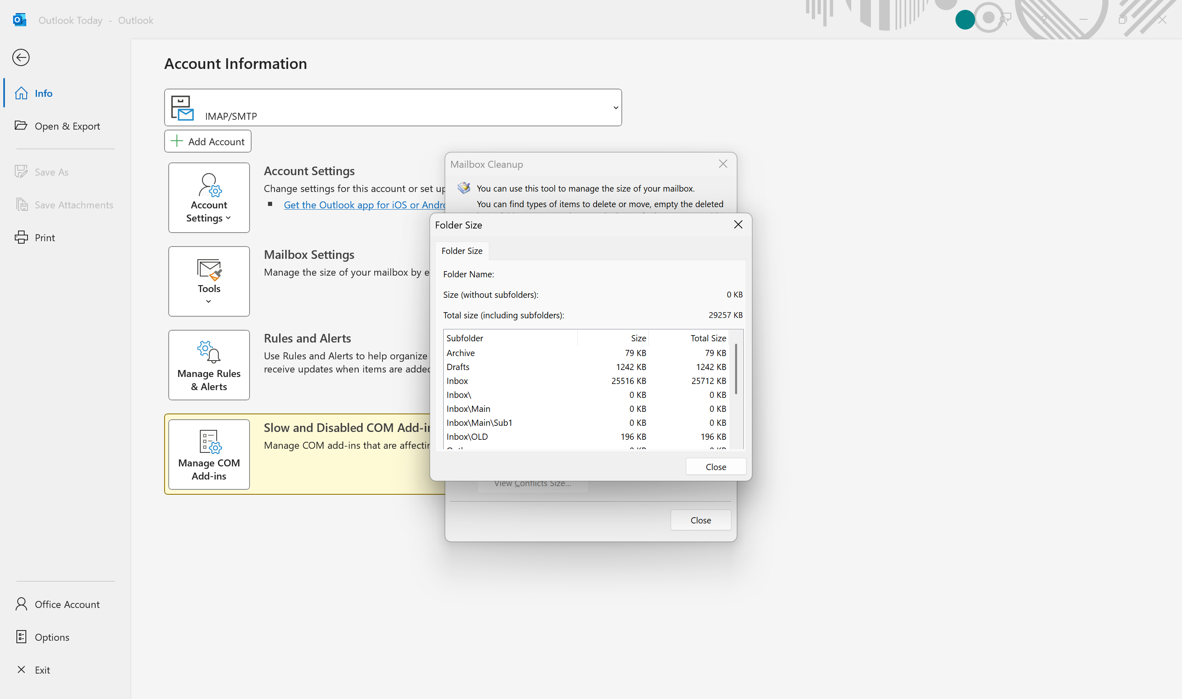This screenshot has width=1182, height=699.
Task: Select the Inbox\OLD subfolder row
Action: pyautogui.click(x=586, y=436)
